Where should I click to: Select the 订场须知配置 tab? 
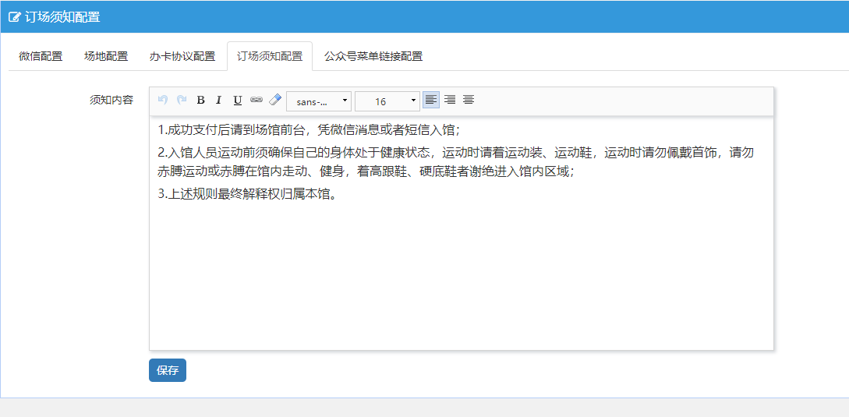270,56
